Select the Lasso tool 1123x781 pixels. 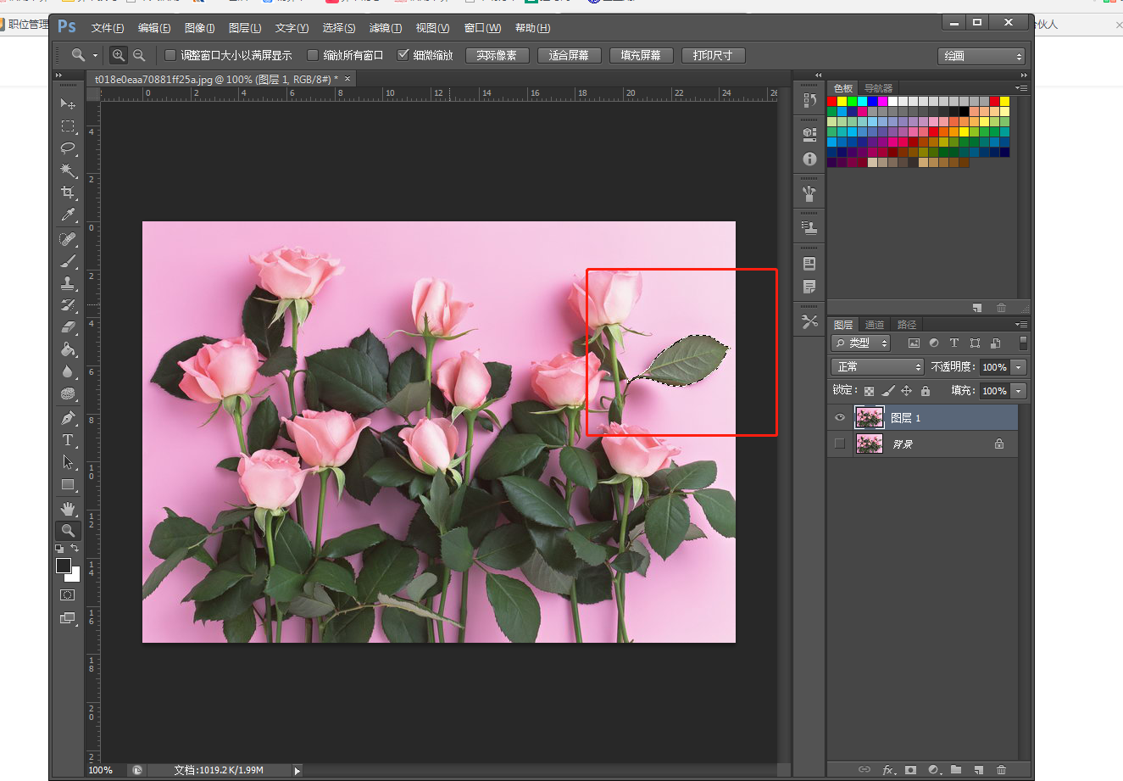click(x=68, y=148)
